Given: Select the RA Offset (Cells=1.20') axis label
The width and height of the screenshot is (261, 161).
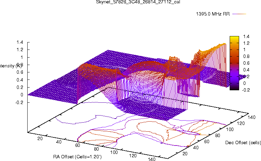Looking at the screenshot, I should click(x=77, y=157).
